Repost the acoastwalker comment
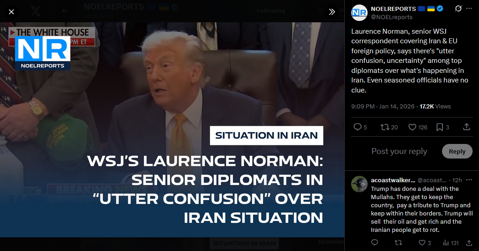 pos(398,243)
